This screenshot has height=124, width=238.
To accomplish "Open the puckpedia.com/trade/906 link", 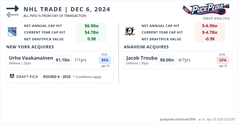I will coord(177,119).
